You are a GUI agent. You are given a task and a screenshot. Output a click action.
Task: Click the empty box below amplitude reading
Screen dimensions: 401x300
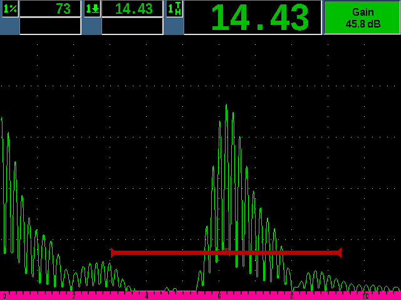click(50, 26)
